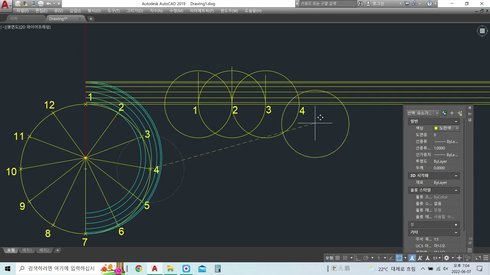Close the Properties palette
Image resolution: width=490 pixels, height=275 pixels.
(470, 108)
